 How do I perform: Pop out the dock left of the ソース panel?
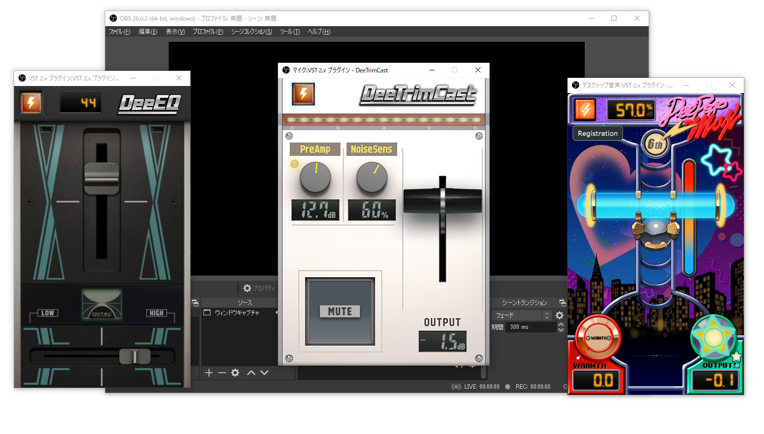point(195,303)
